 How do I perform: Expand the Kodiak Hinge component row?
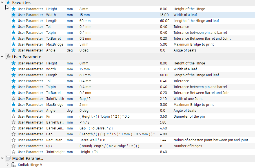pyautogui.click(x=8, y=165)
